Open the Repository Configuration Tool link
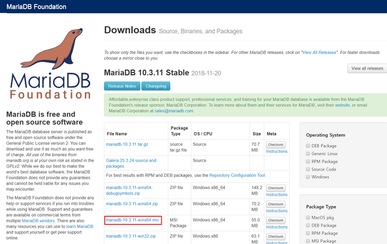387x244 pixels. (x=237, y=175)
